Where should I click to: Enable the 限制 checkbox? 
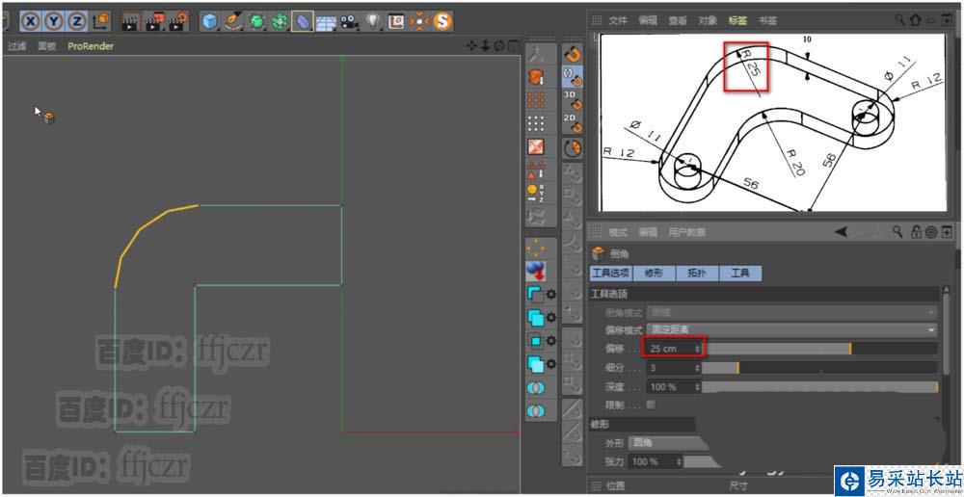point(651,405)
